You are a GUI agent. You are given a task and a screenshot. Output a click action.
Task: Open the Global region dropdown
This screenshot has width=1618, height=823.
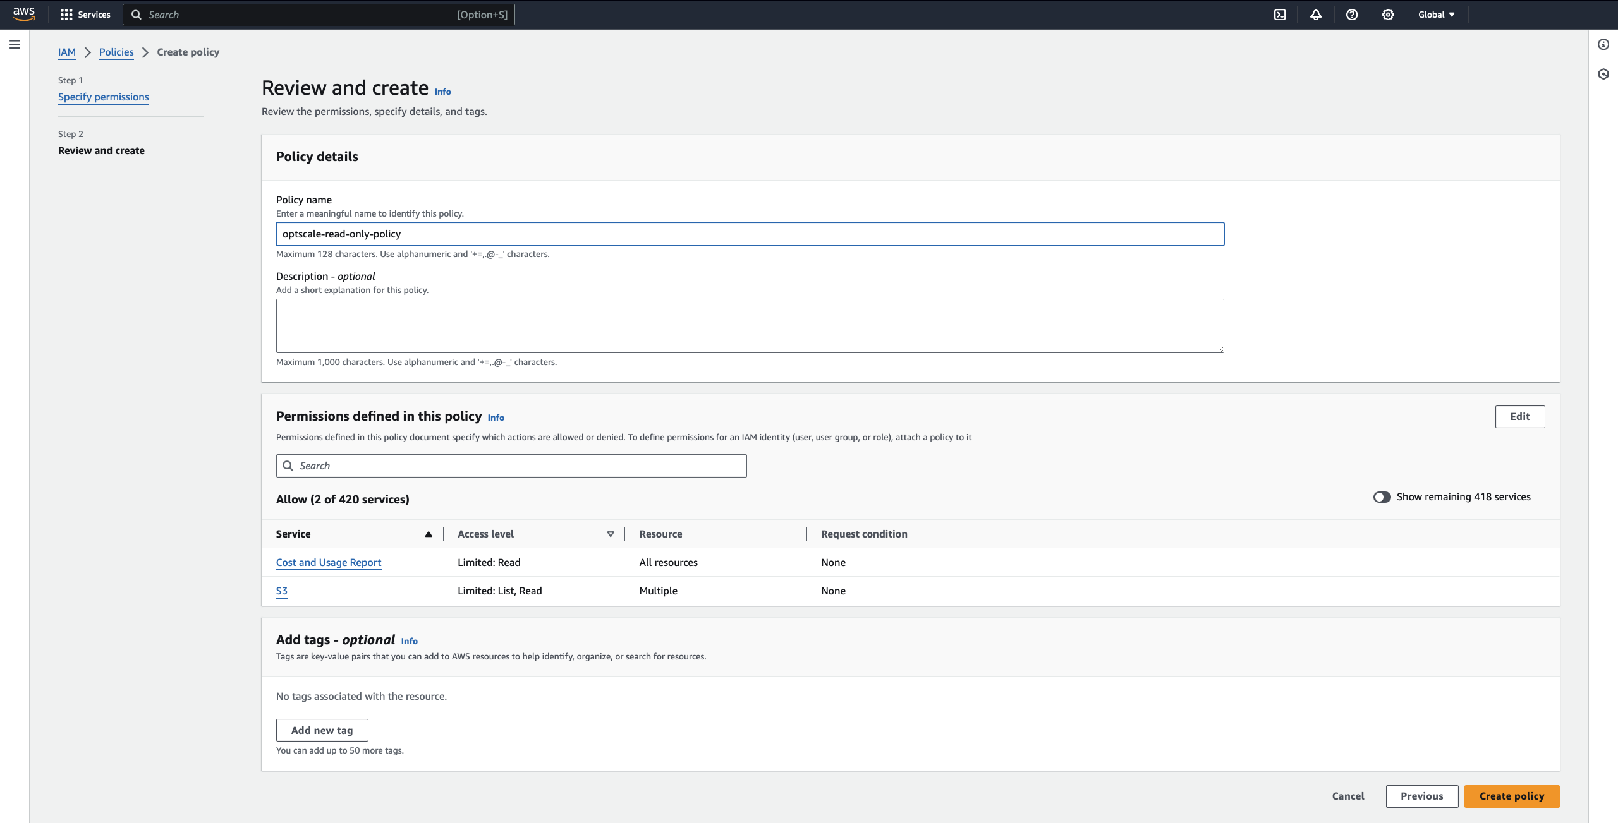pos(1436,15)
